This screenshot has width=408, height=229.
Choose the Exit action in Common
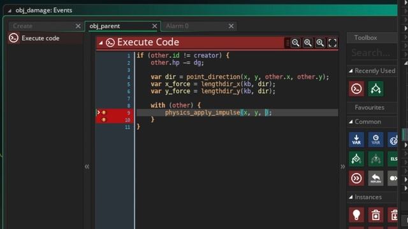click(x=393, y=178)
